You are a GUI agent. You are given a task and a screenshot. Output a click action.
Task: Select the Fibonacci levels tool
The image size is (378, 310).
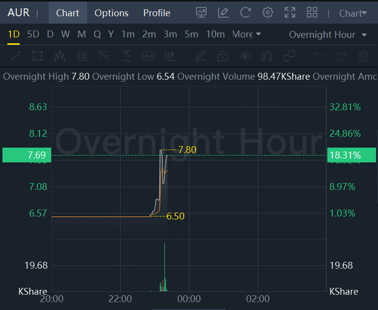82,56
